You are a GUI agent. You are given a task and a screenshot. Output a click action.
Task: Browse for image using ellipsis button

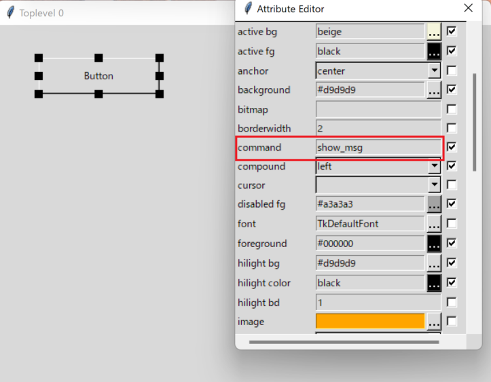click(x=434, y=322)
